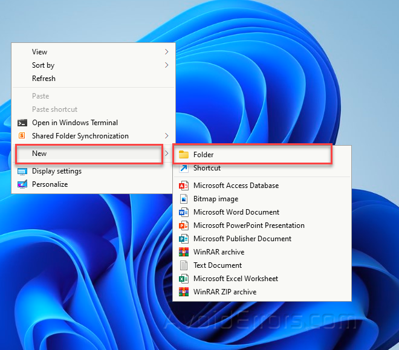Click the Windows Terminal icon
Screen dimensions: 399x350
(x=22, y=123)
